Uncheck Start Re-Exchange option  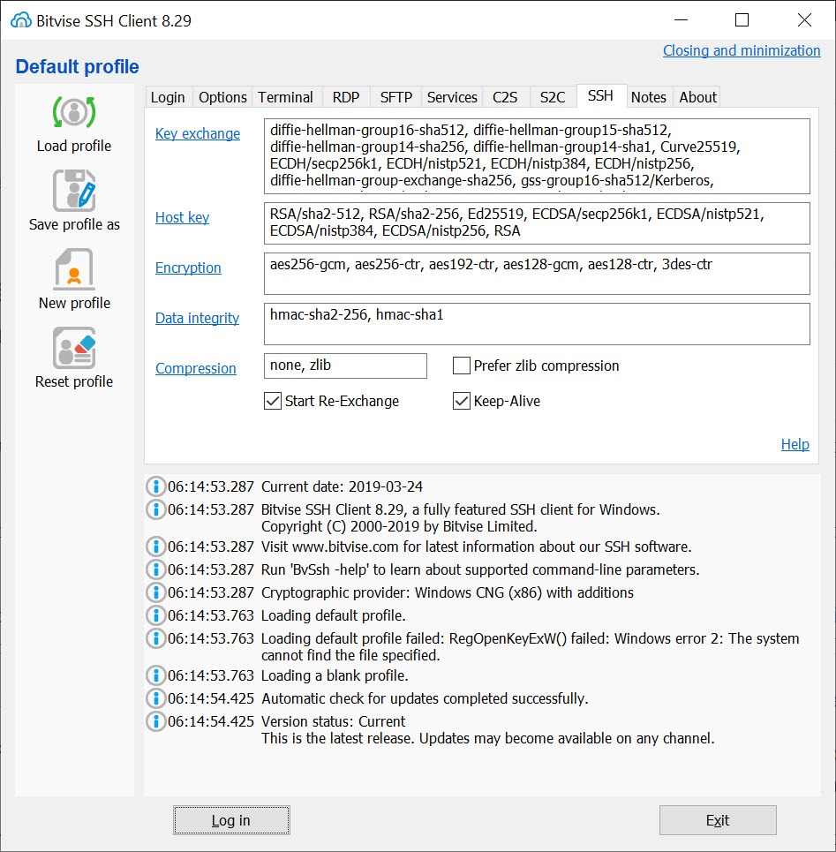[x=273, y=401]
